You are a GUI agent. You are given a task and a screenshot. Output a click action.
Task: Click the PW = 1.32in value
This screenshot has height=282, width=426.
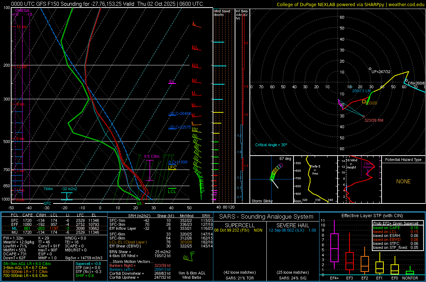click(x=14, y=238)
